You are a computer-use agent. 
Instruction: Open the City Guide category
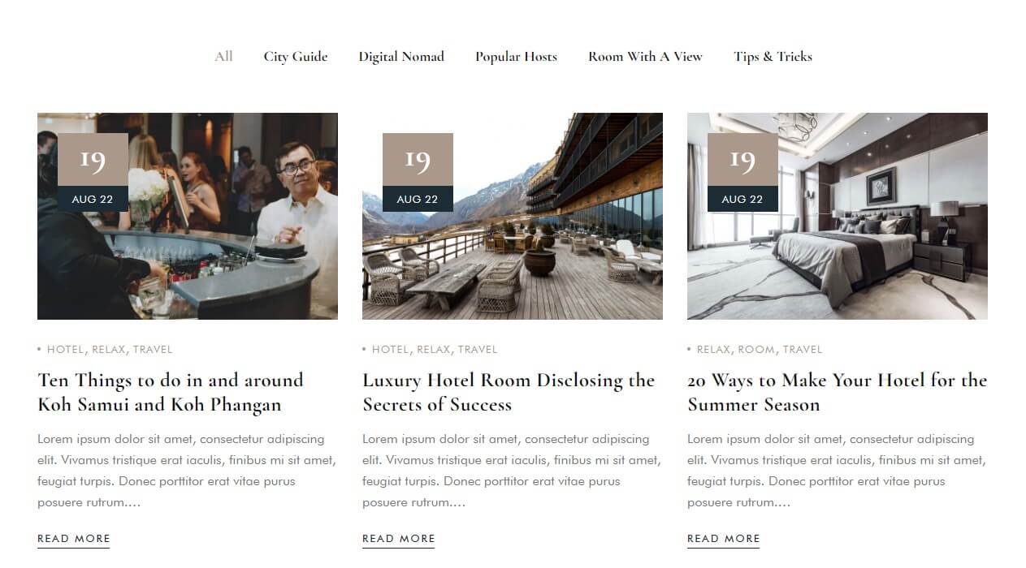[296, 56]
